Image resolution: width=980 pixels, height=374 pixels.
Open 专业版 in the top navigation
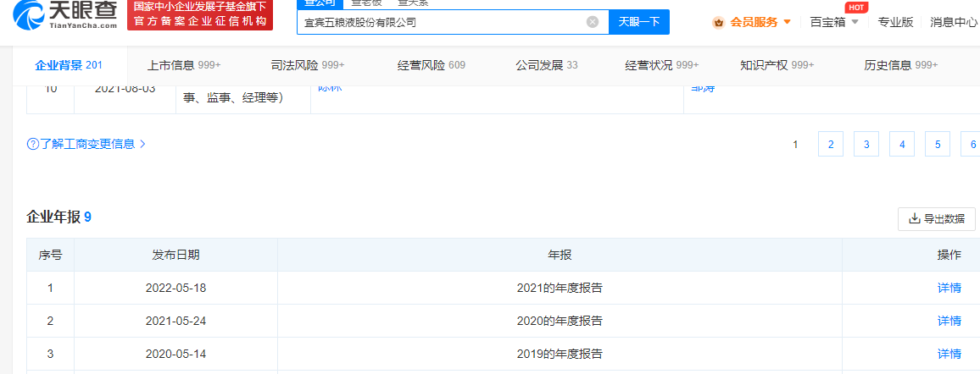(895, 22)
